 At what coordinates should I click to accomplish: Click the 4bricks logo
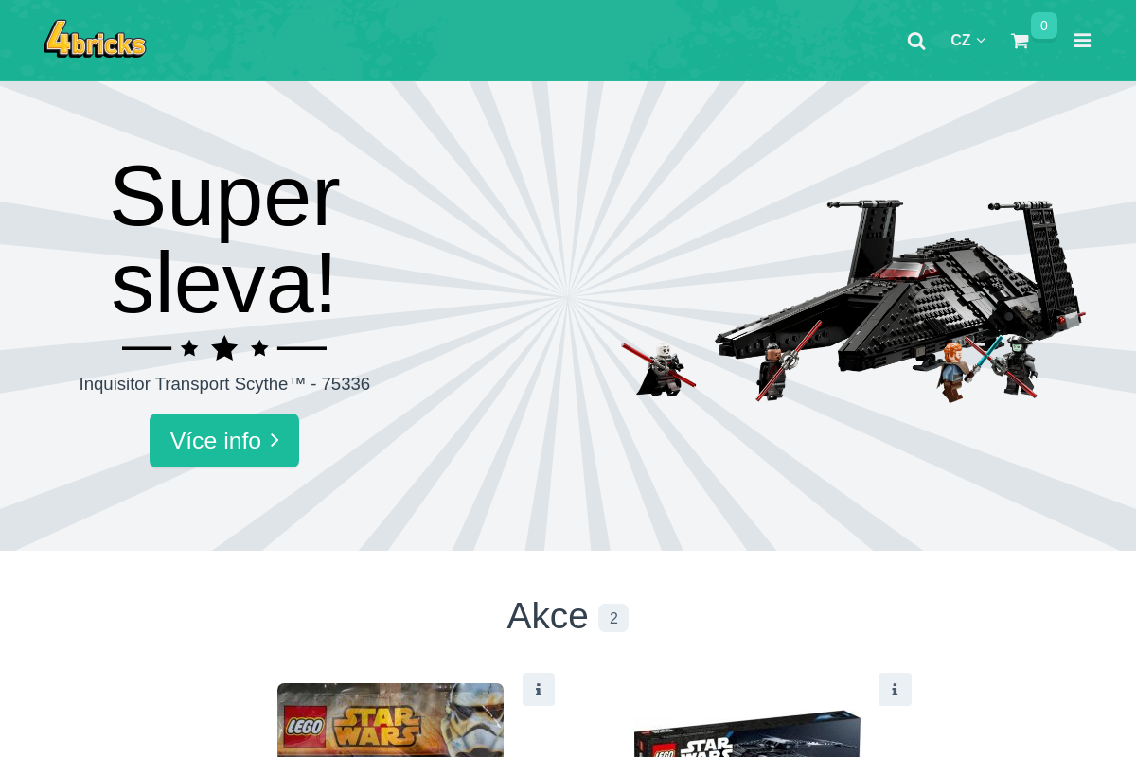(95, 40)
